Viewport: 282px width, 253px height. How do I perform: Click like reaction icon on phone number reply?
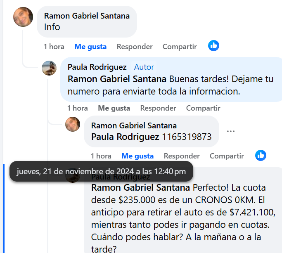(261, 155)
